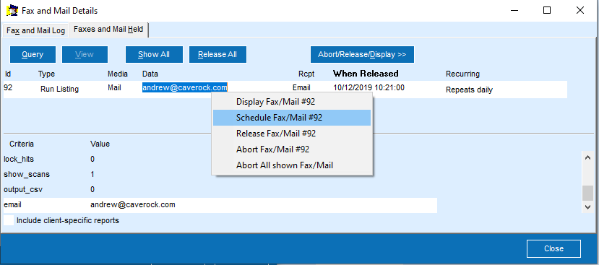
Task: Click the Query button
Action: coord(33,54)
